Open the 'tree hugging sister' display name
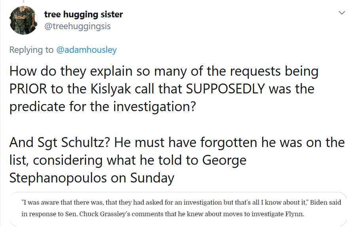355x227 pixels. (83, 15)
